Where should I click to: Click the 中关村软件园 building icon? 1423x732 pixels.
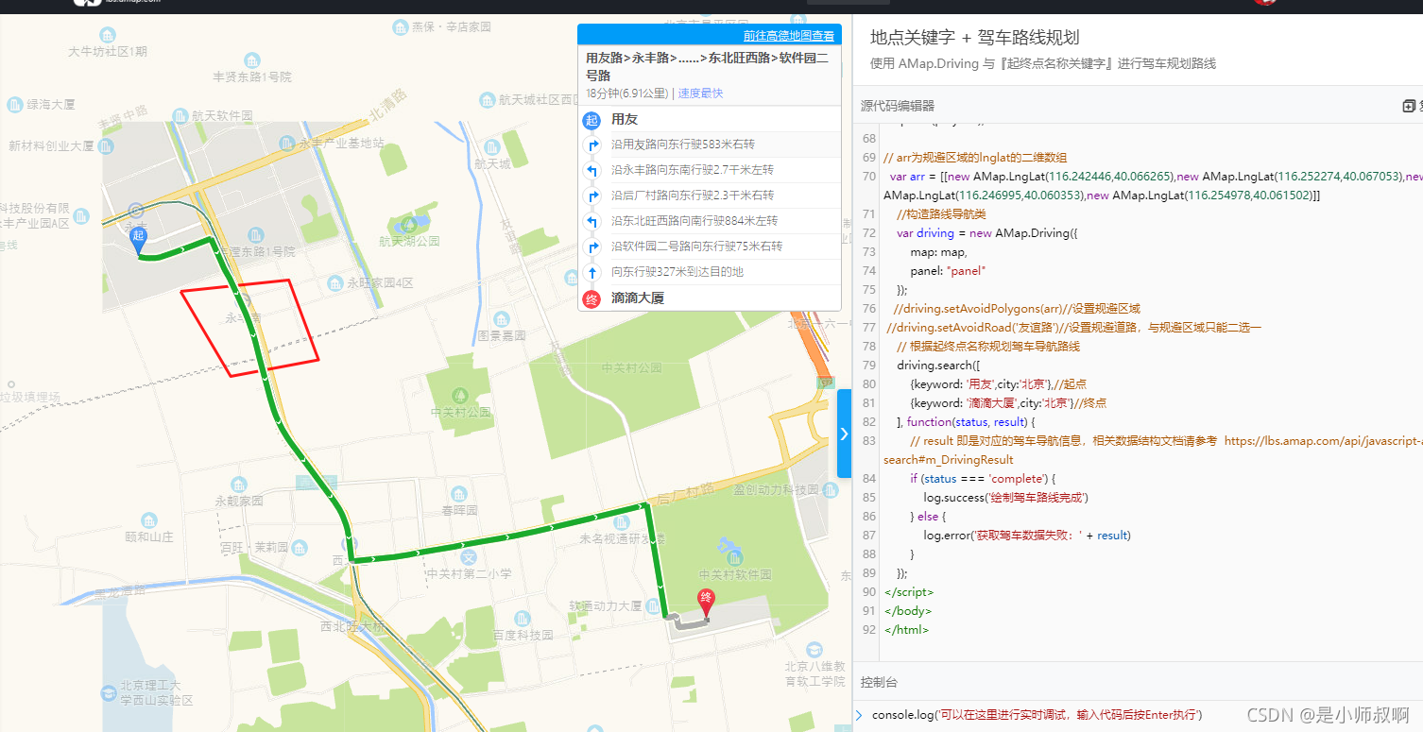pos(735,559)
